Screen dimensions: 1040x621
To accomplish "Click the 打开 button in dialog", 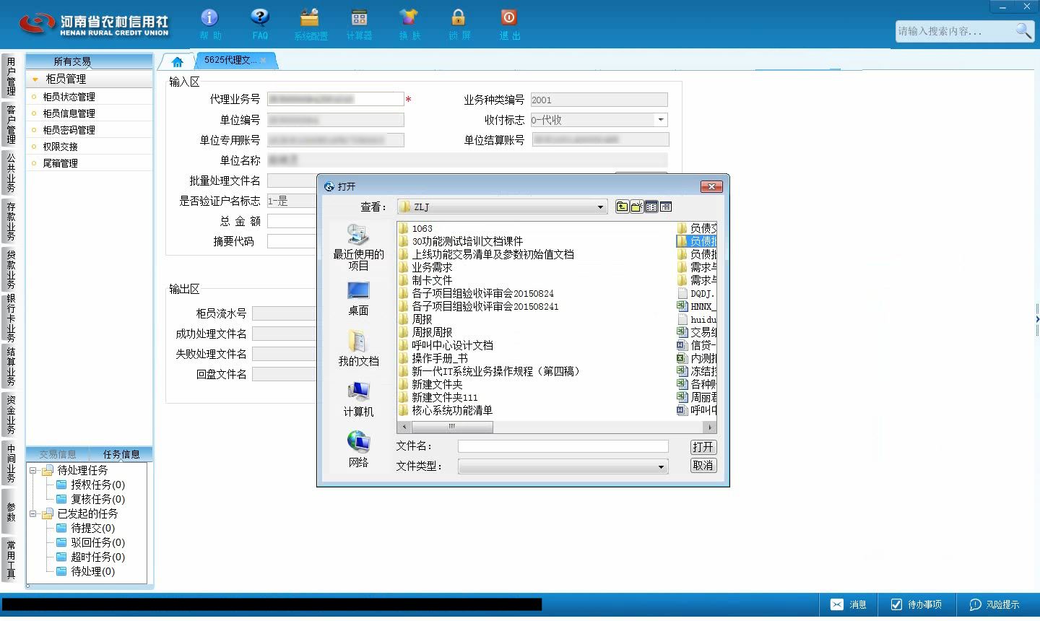I will coord(703,447).
